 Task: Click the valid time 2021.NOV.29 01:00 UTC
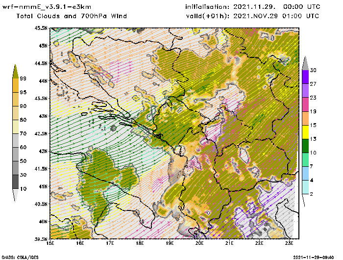click(276, 16)
